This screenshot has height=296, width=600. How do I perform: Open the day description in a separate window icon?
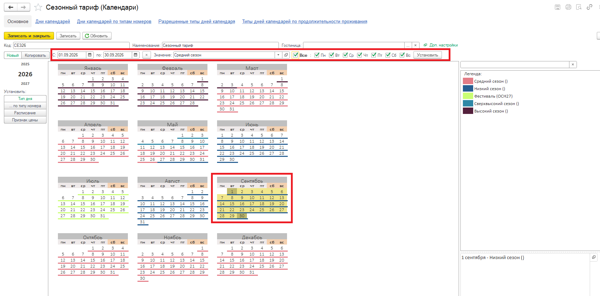[x=594, y=257]
